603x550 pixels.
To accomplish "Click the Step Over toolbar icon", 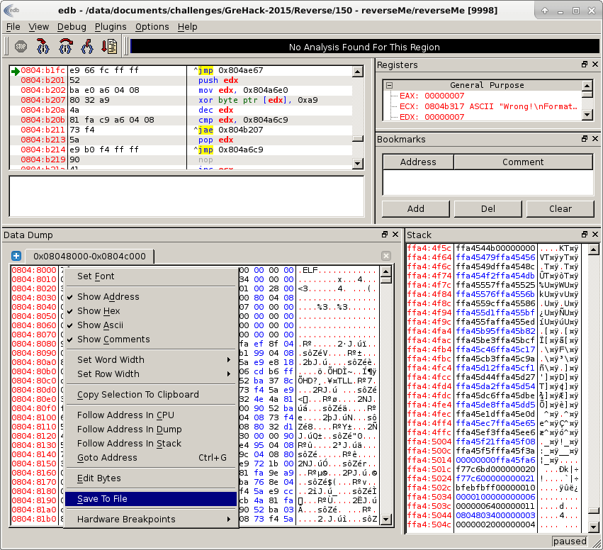I will pos(65,46).
